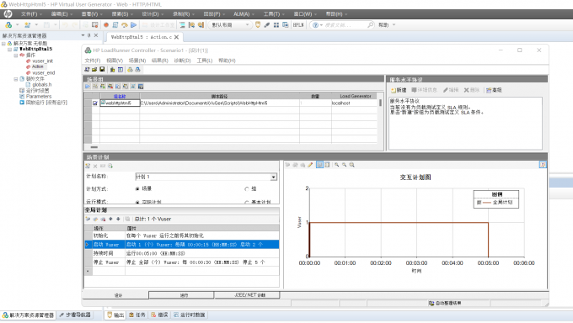Image resolution: width=573 pixels, height=323 pixels.
Task: Click the blue Replay play icon
Action: 134,25
